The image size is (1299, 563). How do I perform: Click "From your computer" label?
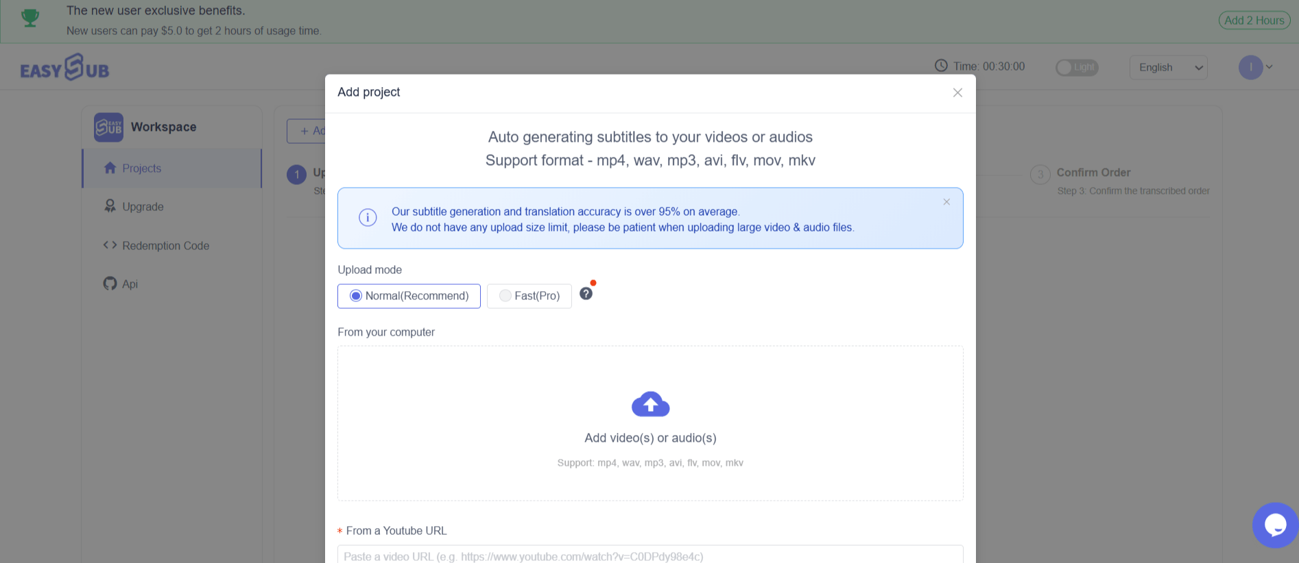click(386, 332)
